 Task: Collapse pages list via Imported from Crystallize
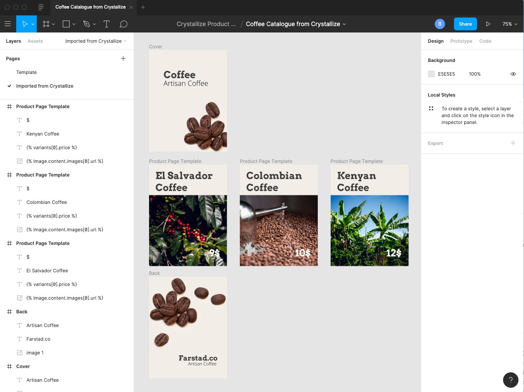pyautogui.click(x=96, y=41)
